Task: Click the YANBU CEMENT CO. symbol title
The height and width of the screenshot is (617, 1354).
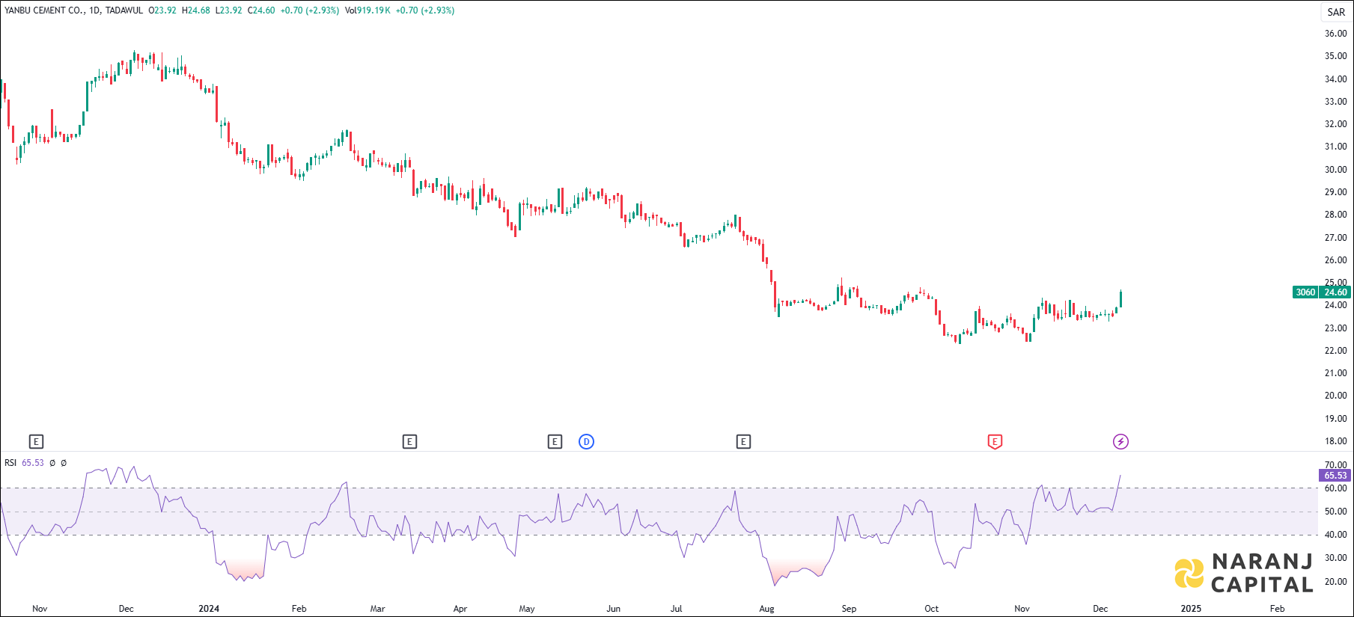Action: (45, 10)
